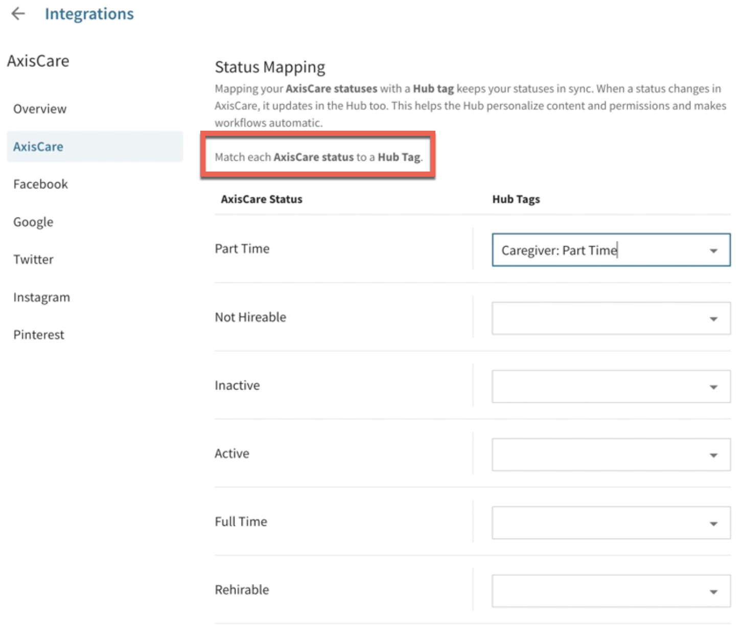This screenshot has height=629, width=743.
Task: Select the AxisCare integration in the sidebar
Action: click(x=95, y=147)
